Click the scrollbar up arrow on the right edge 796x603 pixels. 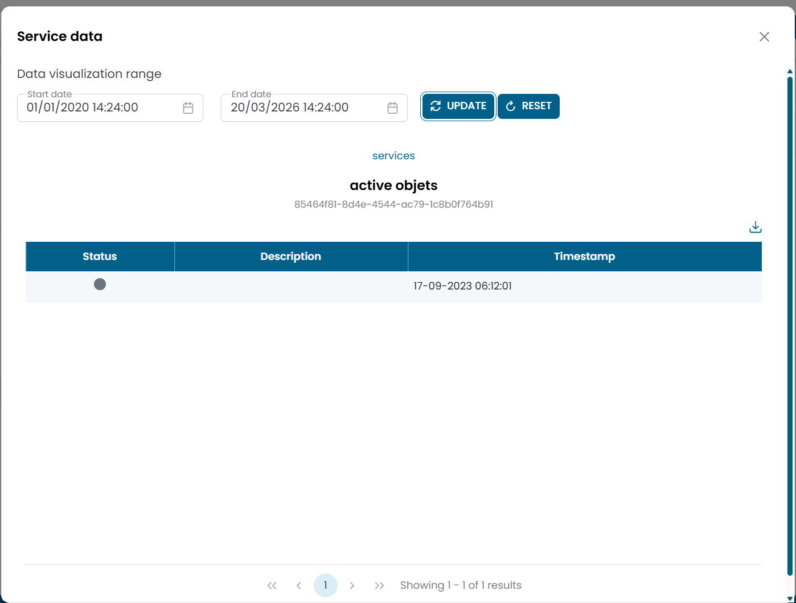tap(789, 71)
